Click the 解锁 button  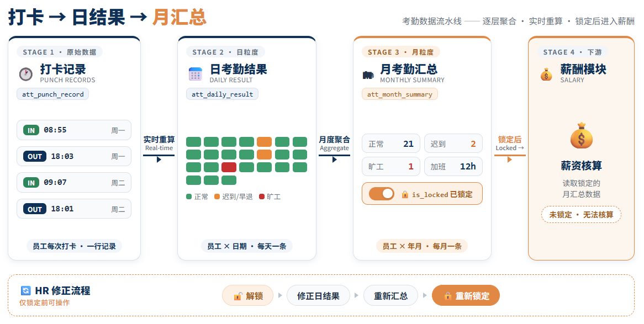click(x=247, y=296)
